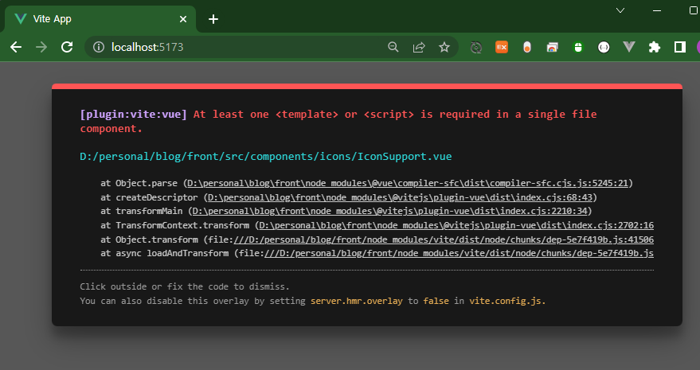Open the compiler-sfc.cjs.js:5245:21 stack link
This screenshot has height=370, width=700.
pyautogui.click(x=408, y=183)
